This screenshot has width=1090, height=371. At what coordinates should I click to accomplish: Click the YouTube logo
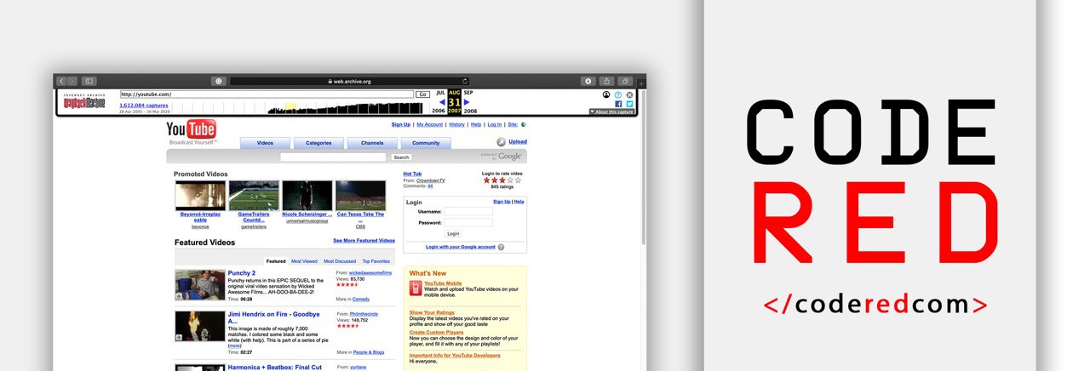pos(192,129)
